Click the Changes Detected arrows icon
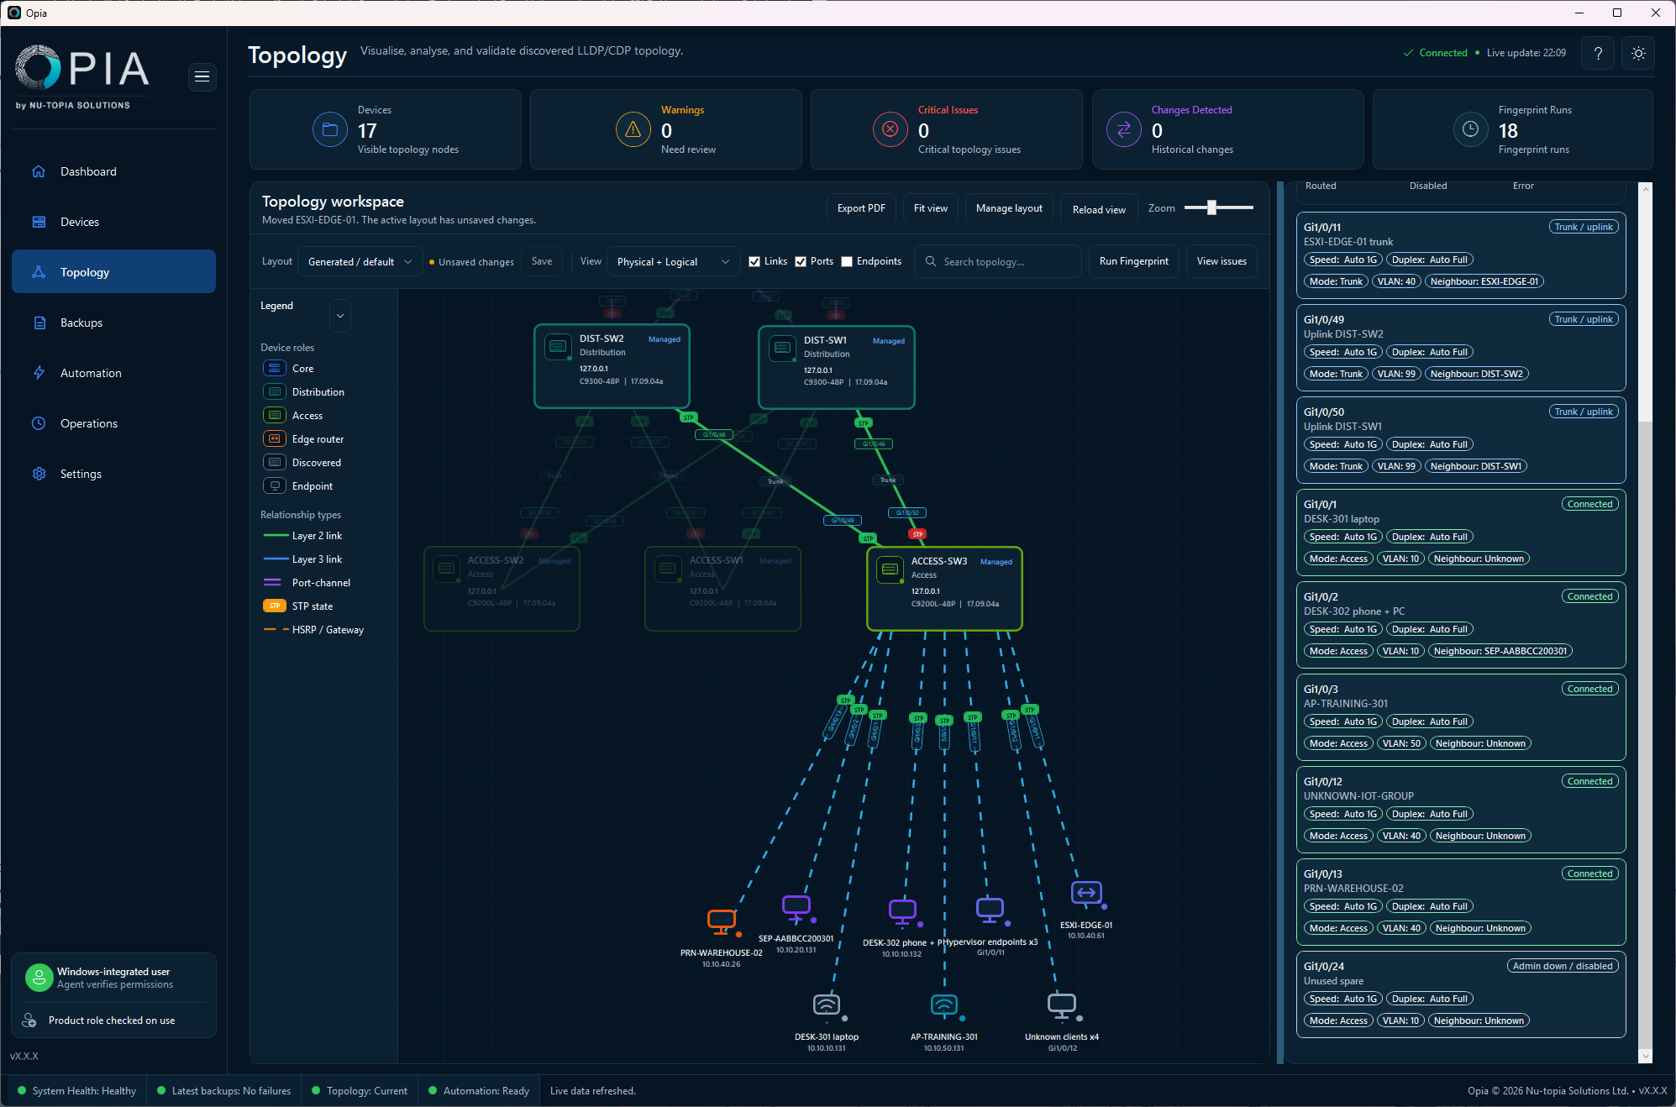The height and width of the screenshot is (1107, 1676). [x=1124, y=129]
